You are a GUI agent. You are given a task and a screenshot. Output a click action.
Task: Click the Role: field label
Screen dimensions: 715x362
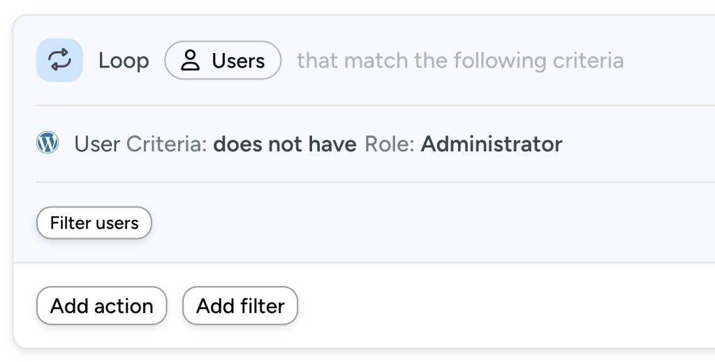pos(390,144)
